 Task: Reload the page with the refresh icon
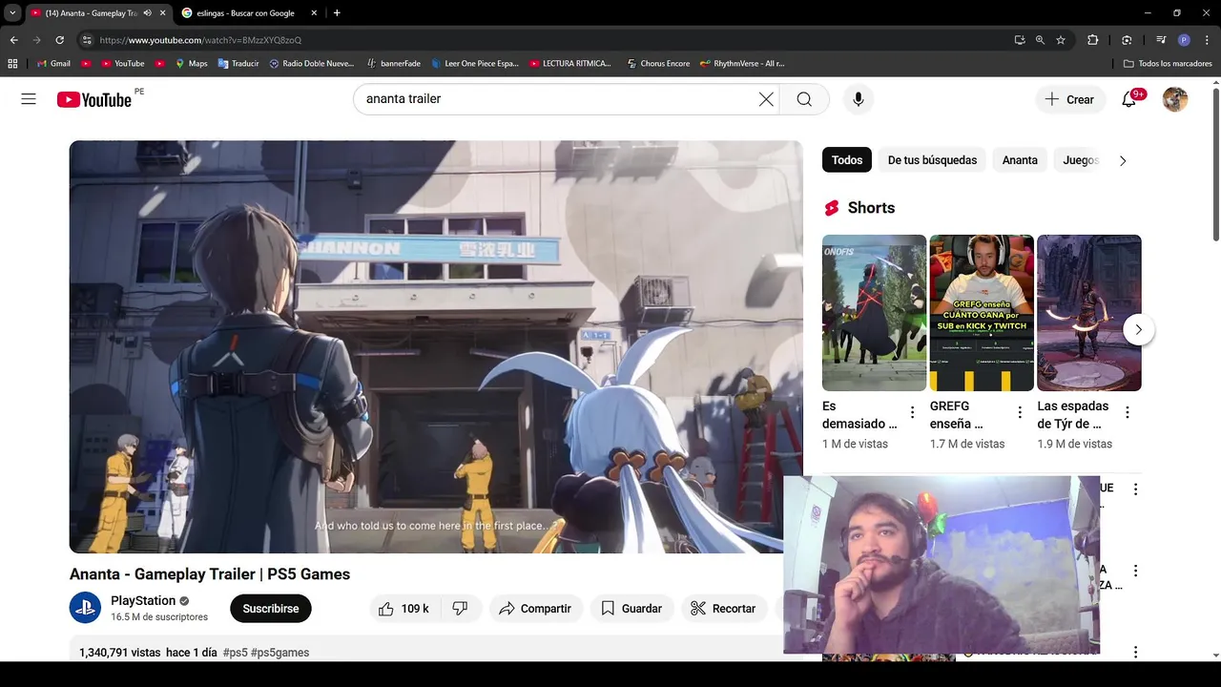pos(59,40)
